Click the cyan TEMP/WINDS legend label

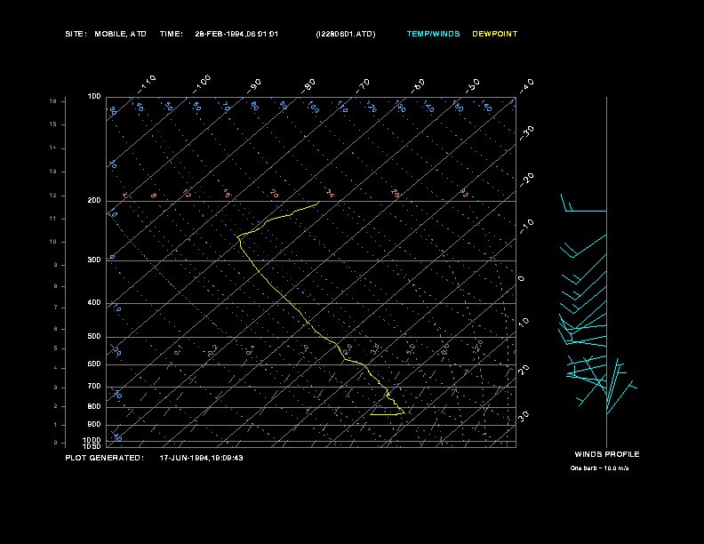tap(433, 34)
